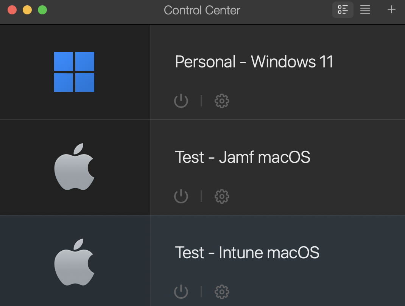Zoom the window with green button
The height and width of the screenshot is (306, 405).
pyautogui.click(x=42, y=10)
